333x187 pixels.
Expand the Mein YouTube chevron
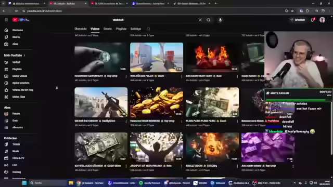point(24,56)
